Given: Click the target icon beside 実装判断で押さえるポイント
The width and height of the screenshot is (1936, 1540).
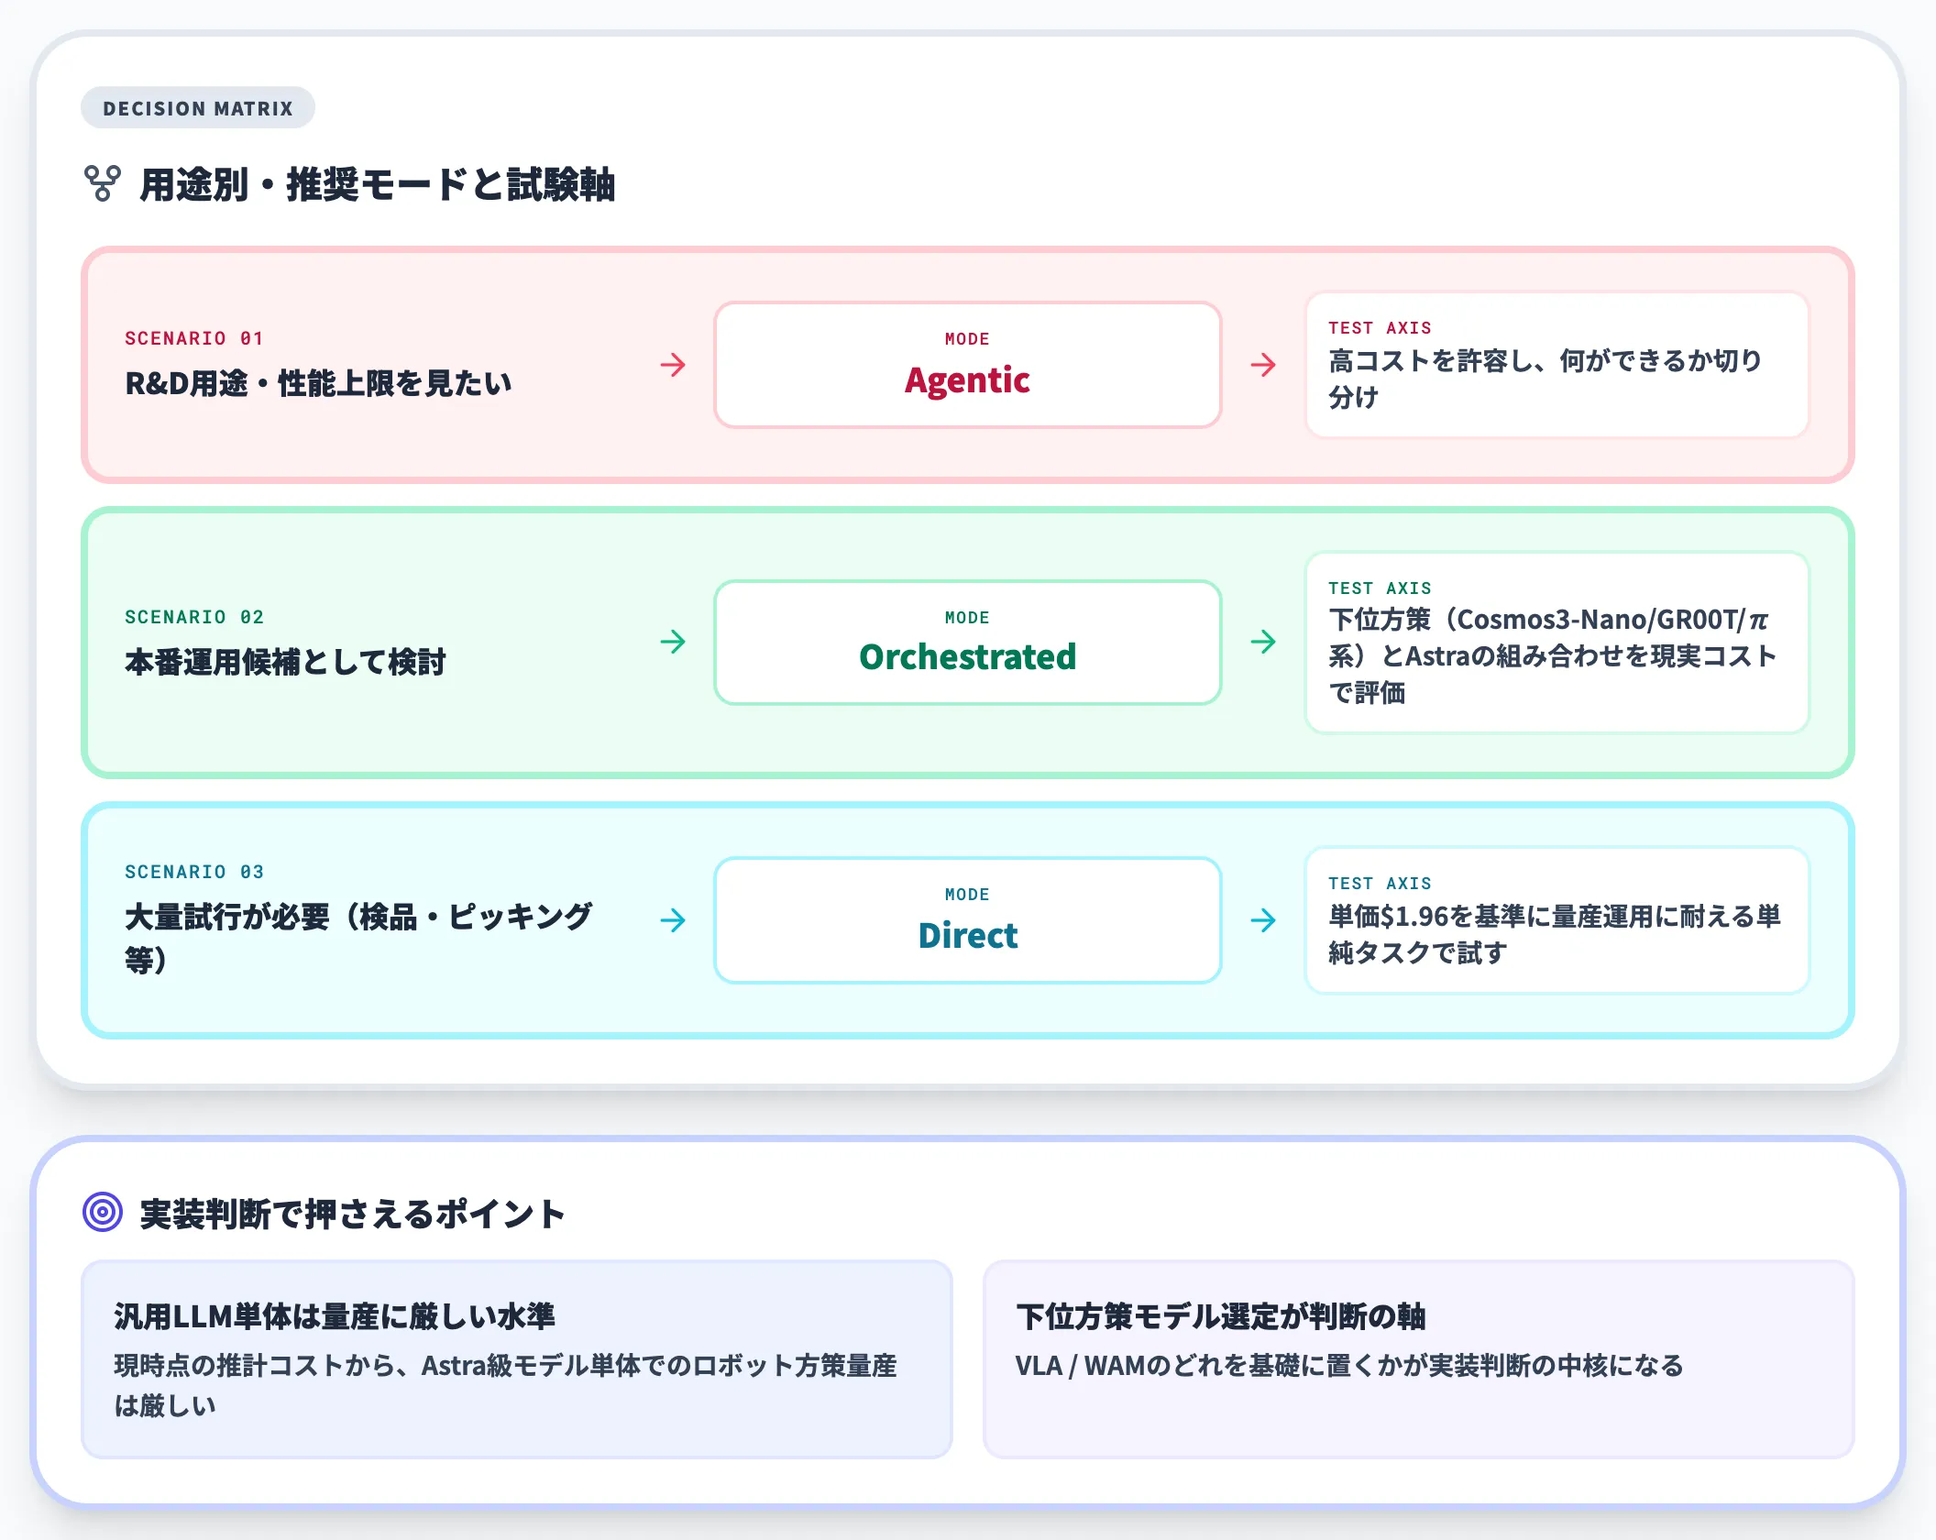Looking at the screenshot, I should click(103, 1212).
